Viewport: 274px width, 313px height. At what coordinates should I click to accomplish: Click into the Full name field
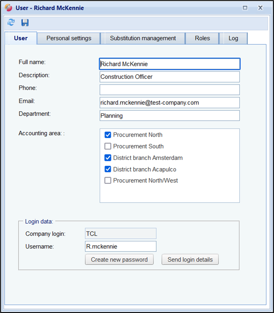pyautogui.click(x=169, y=64)
